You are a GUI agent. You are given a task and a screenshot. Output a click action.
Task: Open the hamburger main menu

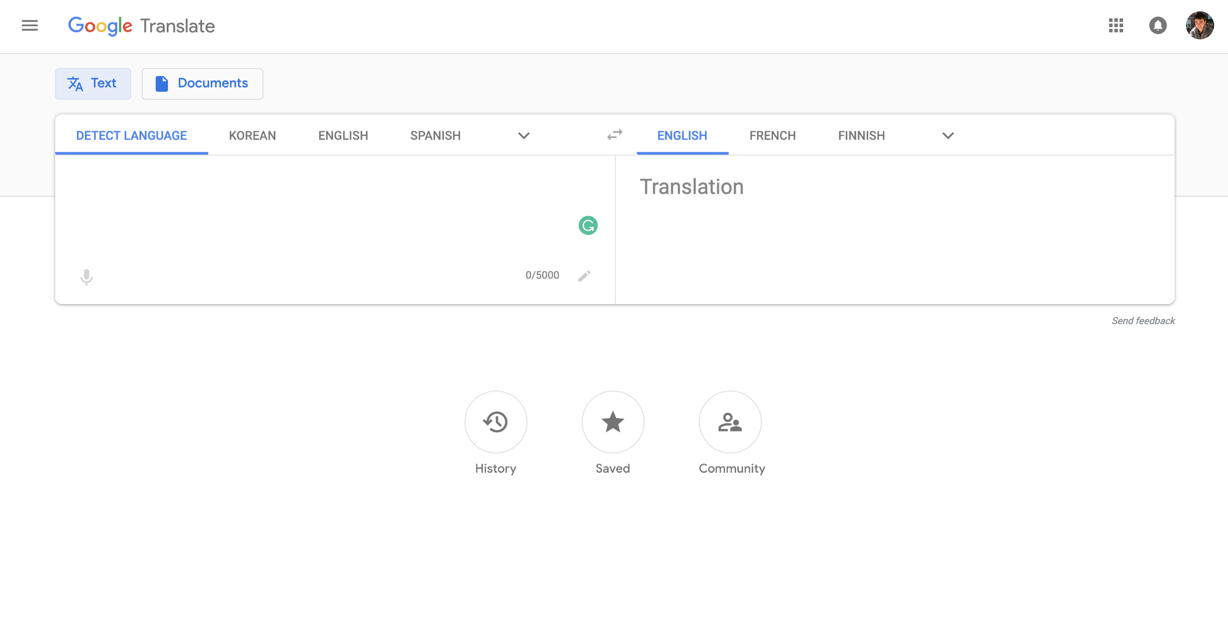(30, 26)
